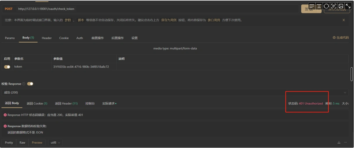Click the 保存为用例 link in notice
The image size is (354, 148).
tap(169, 20)
